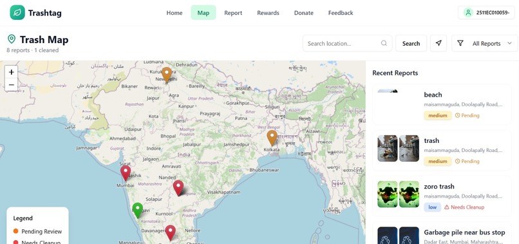The width and height of the screenshot is (519, 244).
Task: Click first thumbnail of Garbage pile report
Action: pos(387,236)
